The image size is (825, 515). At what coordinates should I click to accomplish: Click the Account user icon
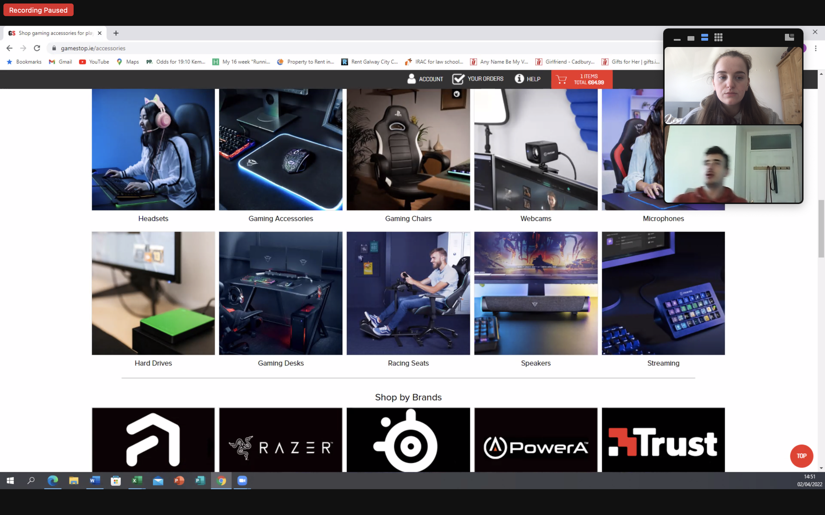(x=412, y=79)
